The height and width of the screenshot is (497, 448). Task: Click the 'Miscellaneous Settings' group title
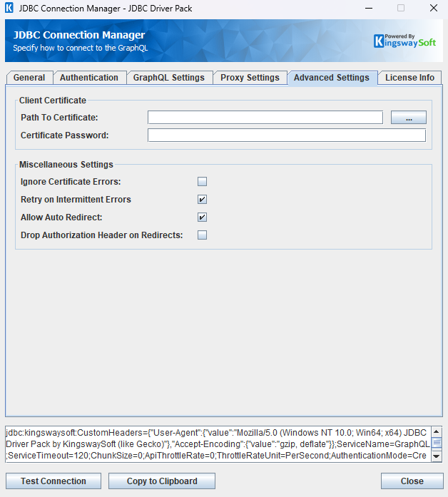coord(66,165)
